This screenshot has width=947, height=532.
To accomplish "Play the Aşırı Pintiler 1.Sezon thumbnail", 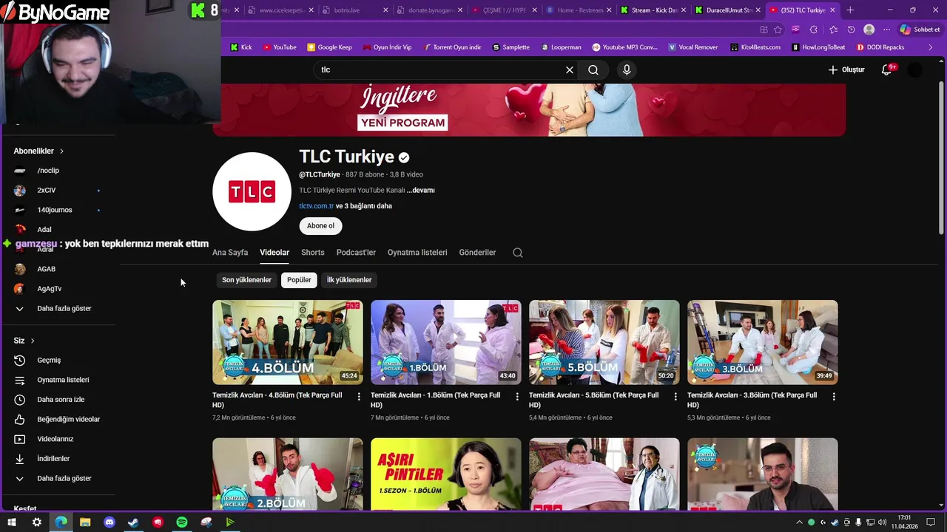I will pyautogui.click(x=446, y=474).
